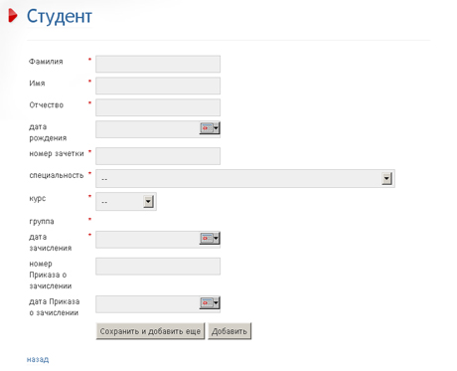Follow the назад link

(x=38, y=359)
